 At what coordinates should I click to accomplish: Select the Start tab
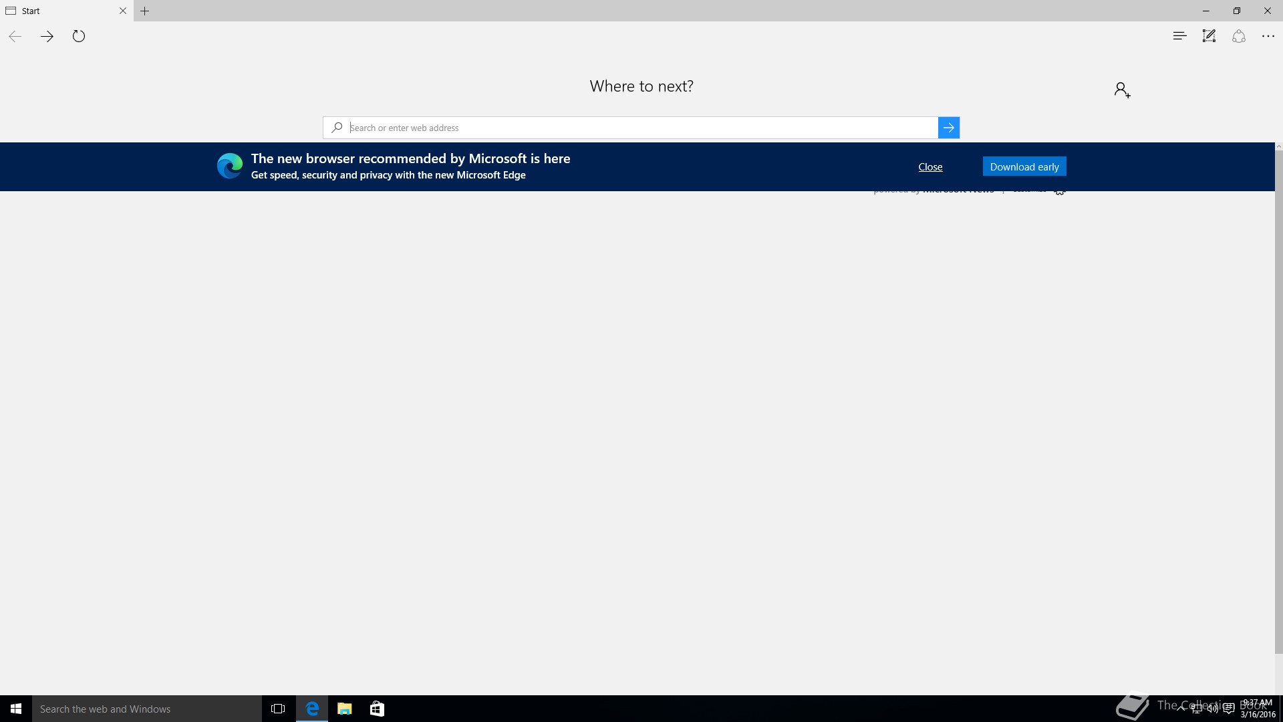pyautogui.click(x=67, y=11)
